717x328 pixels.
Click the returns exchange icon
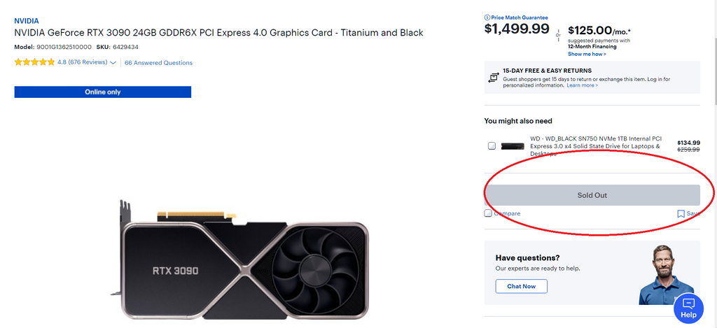[494, 77]
